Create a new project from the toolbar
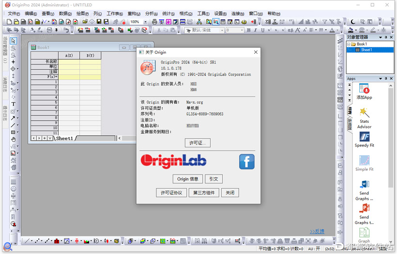Screen dimensions: 397x254 coord(9,22)
